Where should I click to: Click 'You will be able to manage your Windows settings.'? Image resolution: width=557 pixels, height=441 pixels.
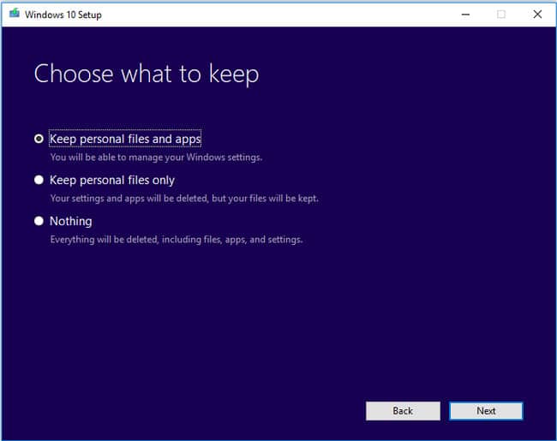click(x=156, y=158)
